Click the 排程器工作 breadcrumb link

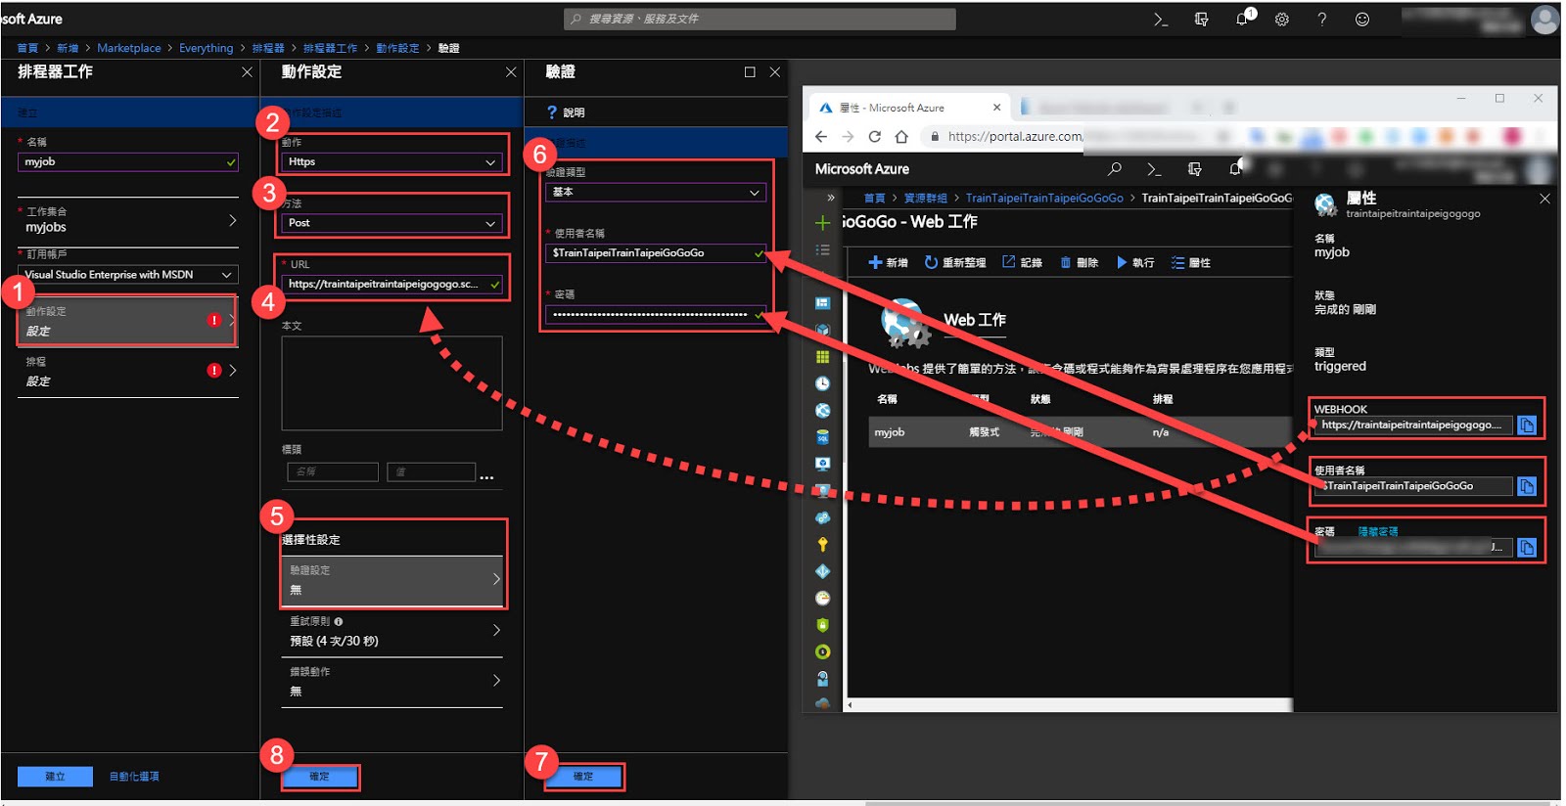point(330,48)
